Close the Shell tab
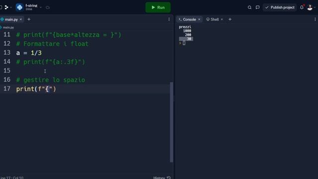Image resolution: width=318 pixels, height=179 pixels. pos(222,19)
